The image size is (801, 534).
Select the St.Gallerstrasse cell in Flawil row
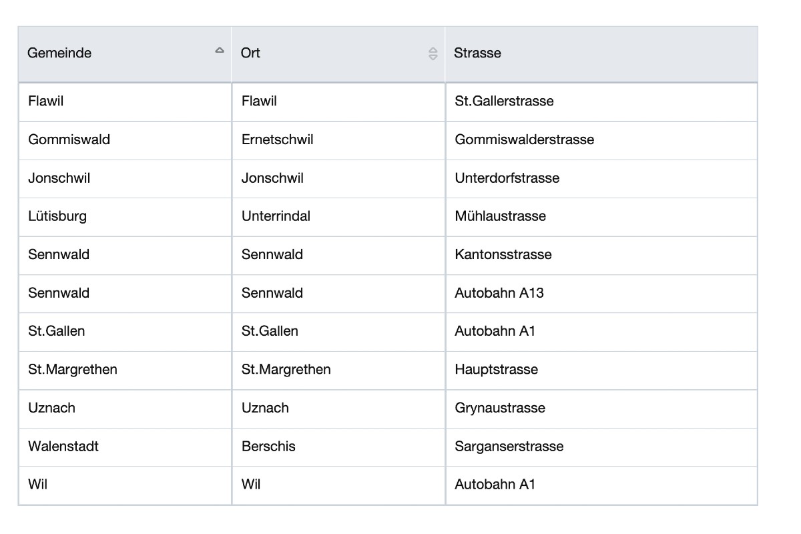tap(504, 101)
